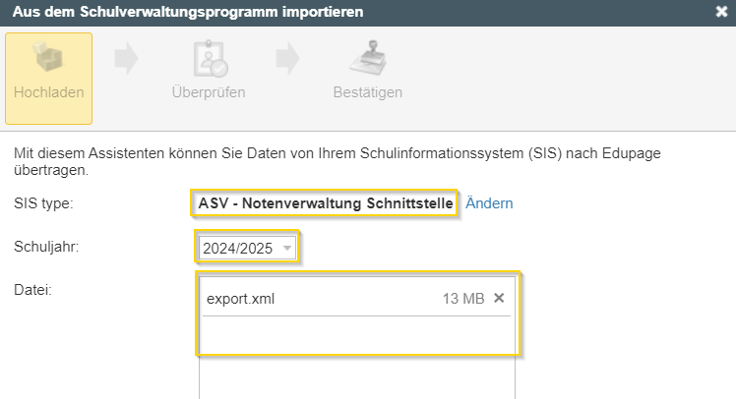736x399 pixels.
Task: Open the Schuljahr 2024/2025 dropdown
Action: (247, 248)
